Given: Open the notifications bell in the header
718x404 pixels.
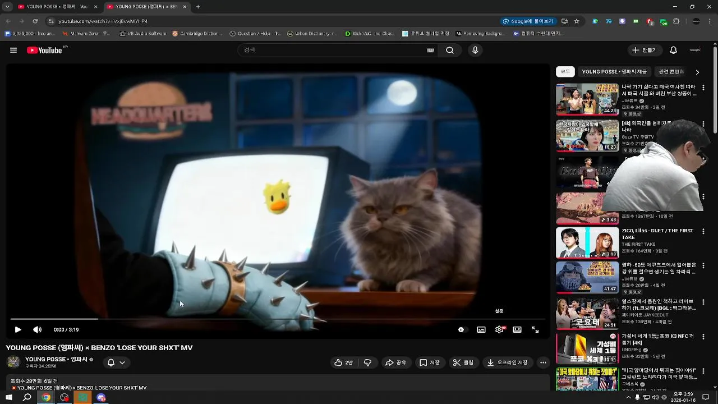Looking at the screenshot, I should click(674, 50).
